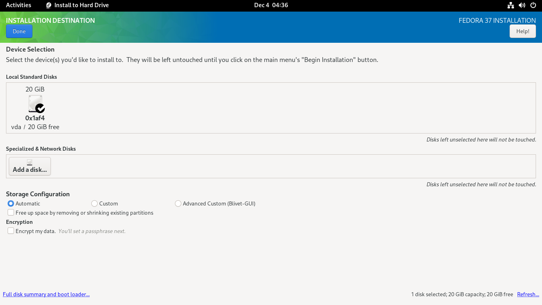This screenshot has width=542, height=305.
Task: Click Specialized & Network Disks label
Action: coord(41,149)
